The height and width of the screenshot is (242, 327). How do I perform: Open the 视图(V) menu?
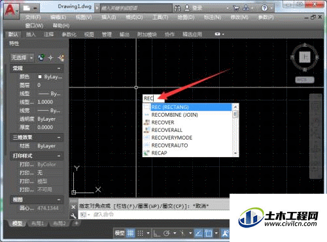click(x=84, y=17)
